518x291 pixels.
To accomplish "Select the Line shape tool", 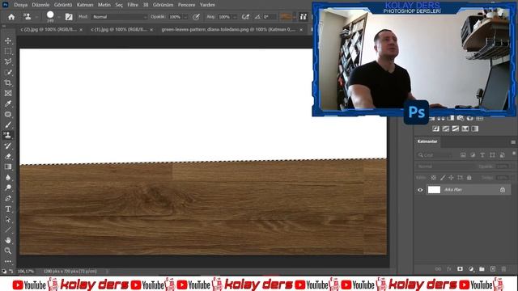I will (8, 230).
